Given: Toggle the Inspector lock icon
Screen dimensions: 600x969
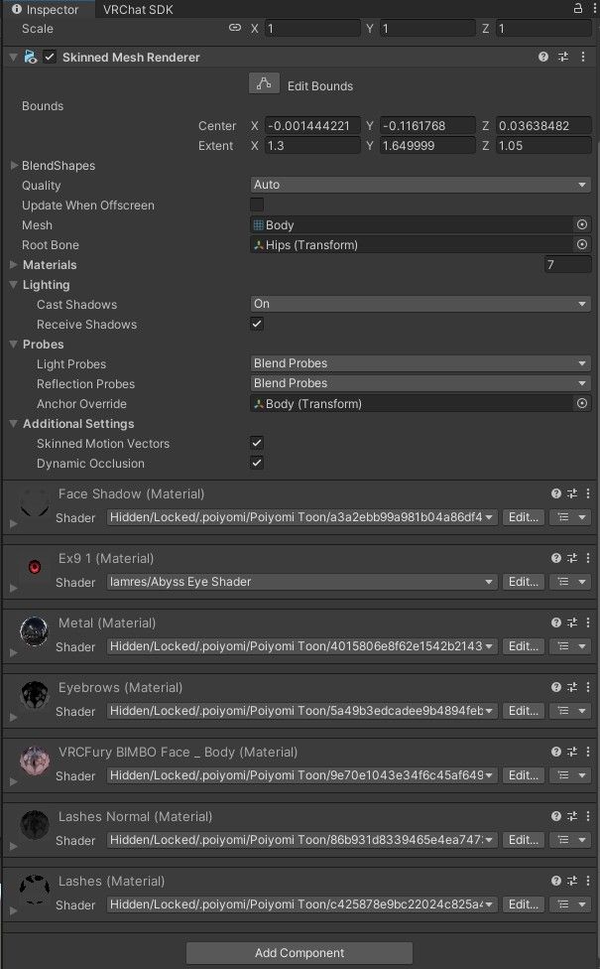Looking at the screenshot, I should click(x=578, y=8).
